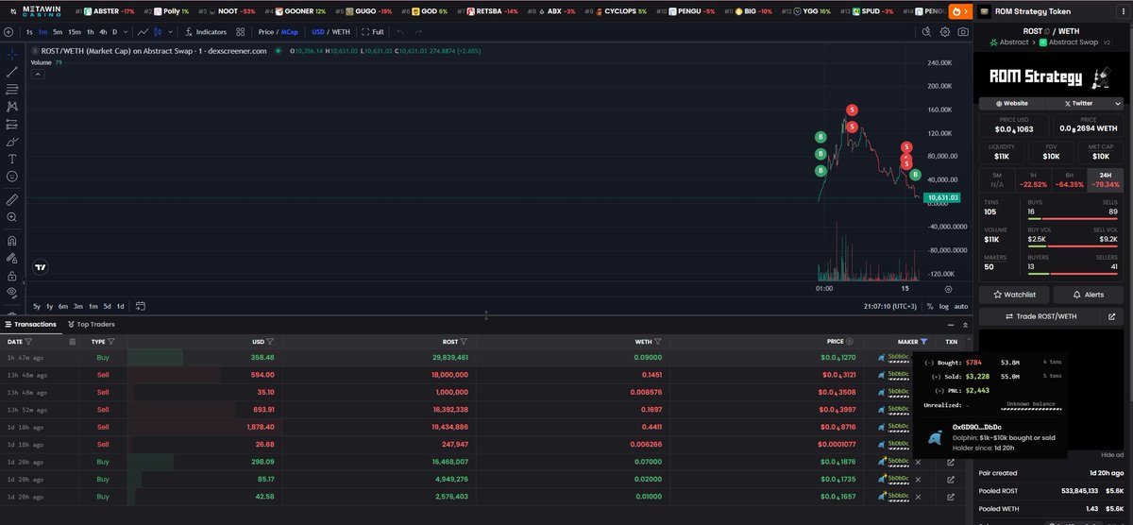Open the token Twitter link
The height and width of the screenshot is (525, 1133).
tap(1077, 103)
